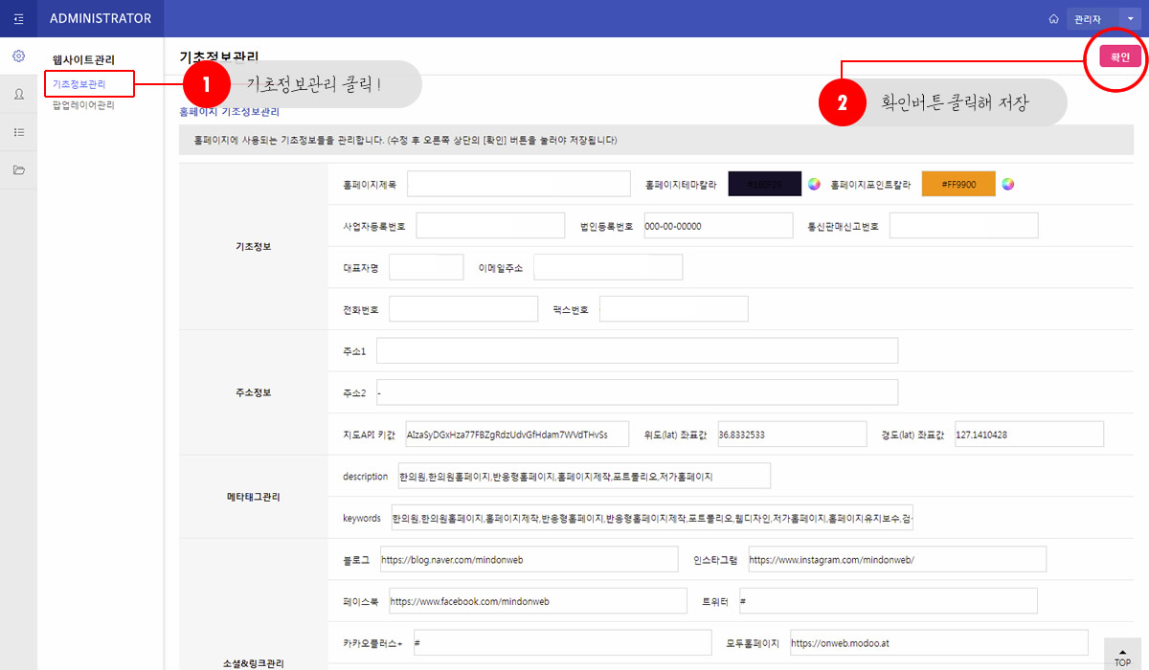Click the 지도API 키값 input field

pos(517,434)
